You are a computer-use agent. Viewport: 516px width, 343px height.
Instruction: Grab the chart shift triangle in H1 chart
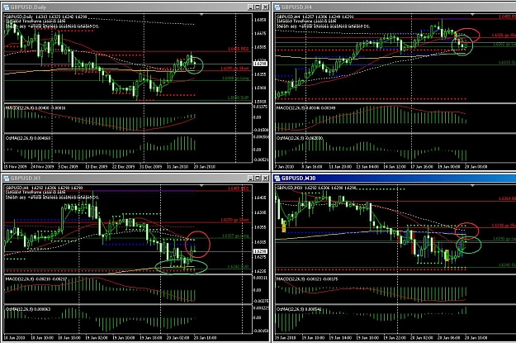point(201,186)
